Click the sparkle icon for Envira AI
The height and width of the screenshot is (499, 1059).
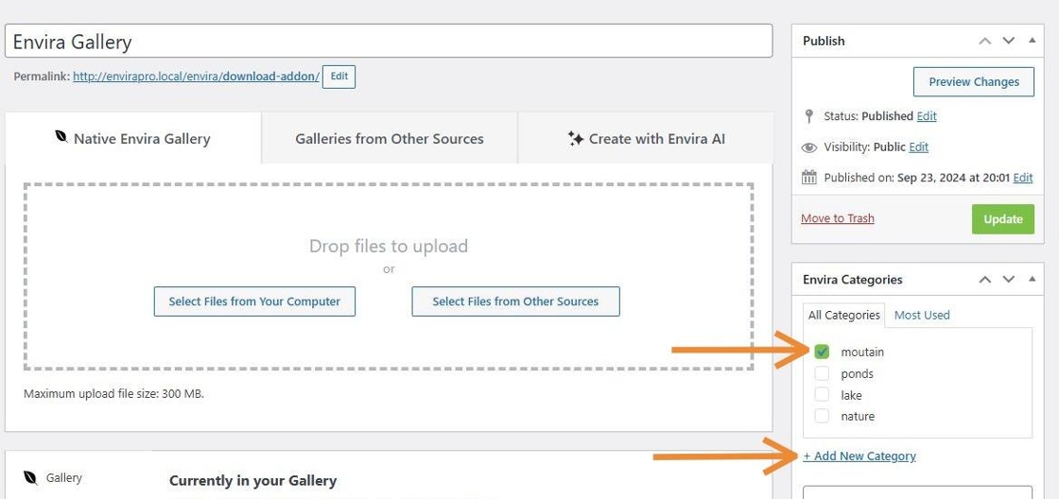(x=575, y=138)
